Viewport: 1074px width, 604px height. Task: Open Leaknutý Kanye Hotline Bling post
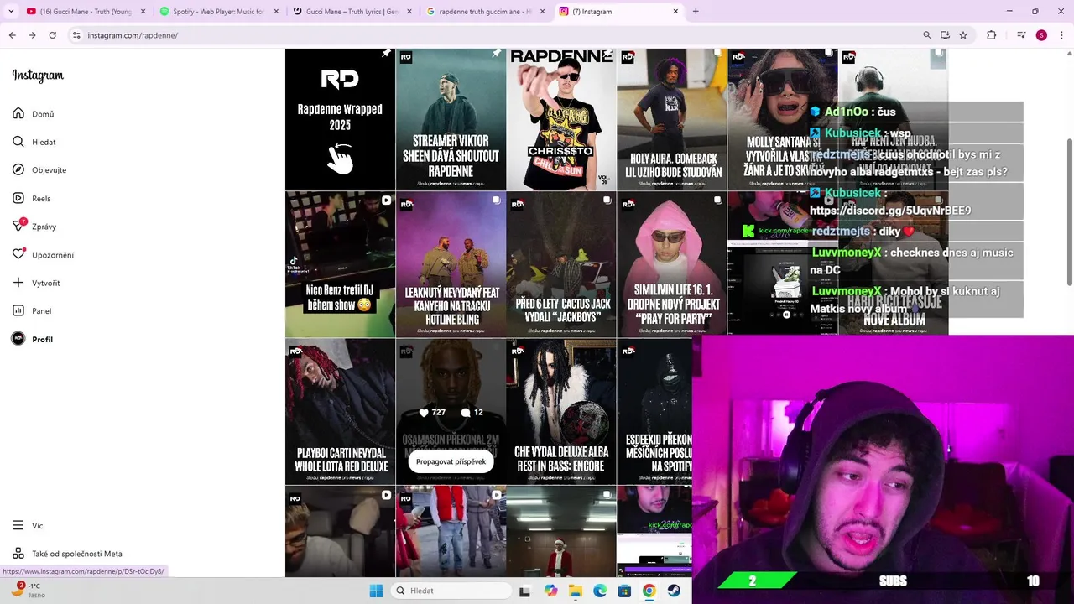point(451,264)
